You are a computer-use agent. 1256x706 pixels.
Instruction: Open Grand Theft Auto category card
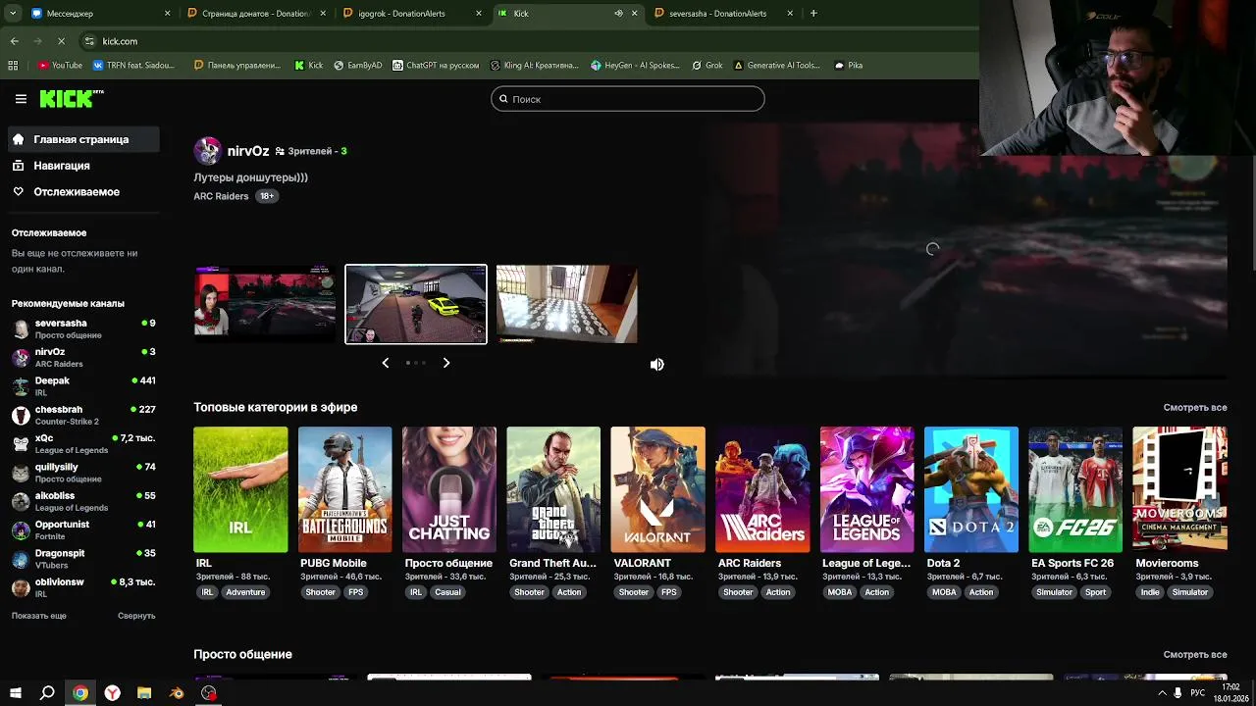point(553,489)
